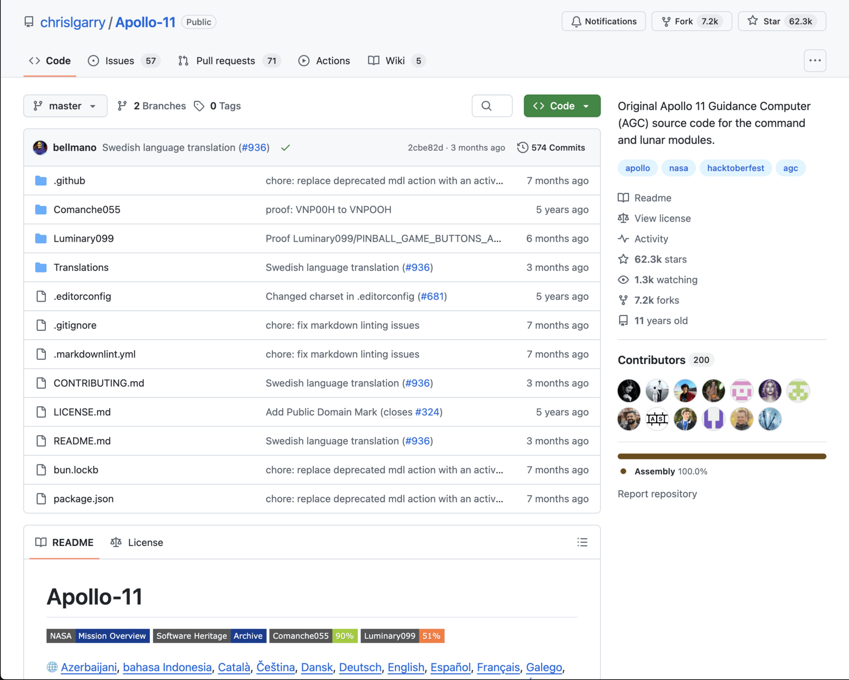Open Readme link in About sidebar

point(645,198)
